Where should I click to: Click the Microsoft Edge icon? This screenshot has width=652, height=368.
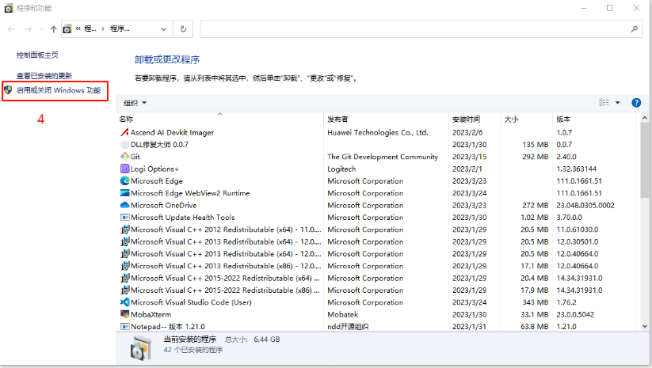point(124,180)
